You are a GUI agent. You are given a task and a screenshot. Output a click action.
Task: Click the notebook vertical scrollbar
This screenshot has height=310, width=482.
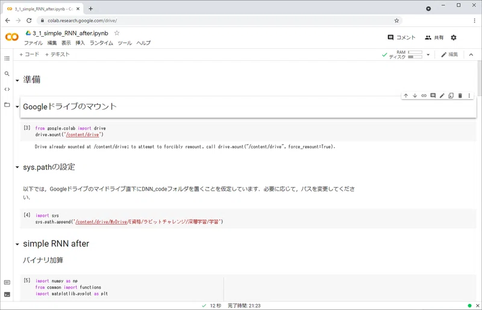coord(479,78)
